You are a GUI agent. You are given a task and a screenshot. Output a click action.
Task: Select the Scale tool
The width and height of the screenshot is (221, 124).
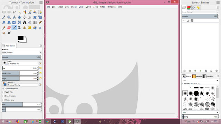click(40, 17)
